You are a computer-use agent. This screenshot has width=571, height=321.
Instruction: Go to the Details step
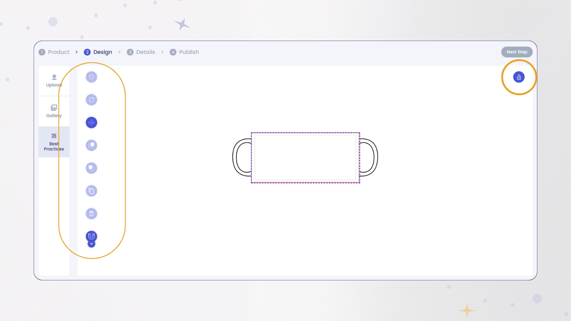point(141,52)
